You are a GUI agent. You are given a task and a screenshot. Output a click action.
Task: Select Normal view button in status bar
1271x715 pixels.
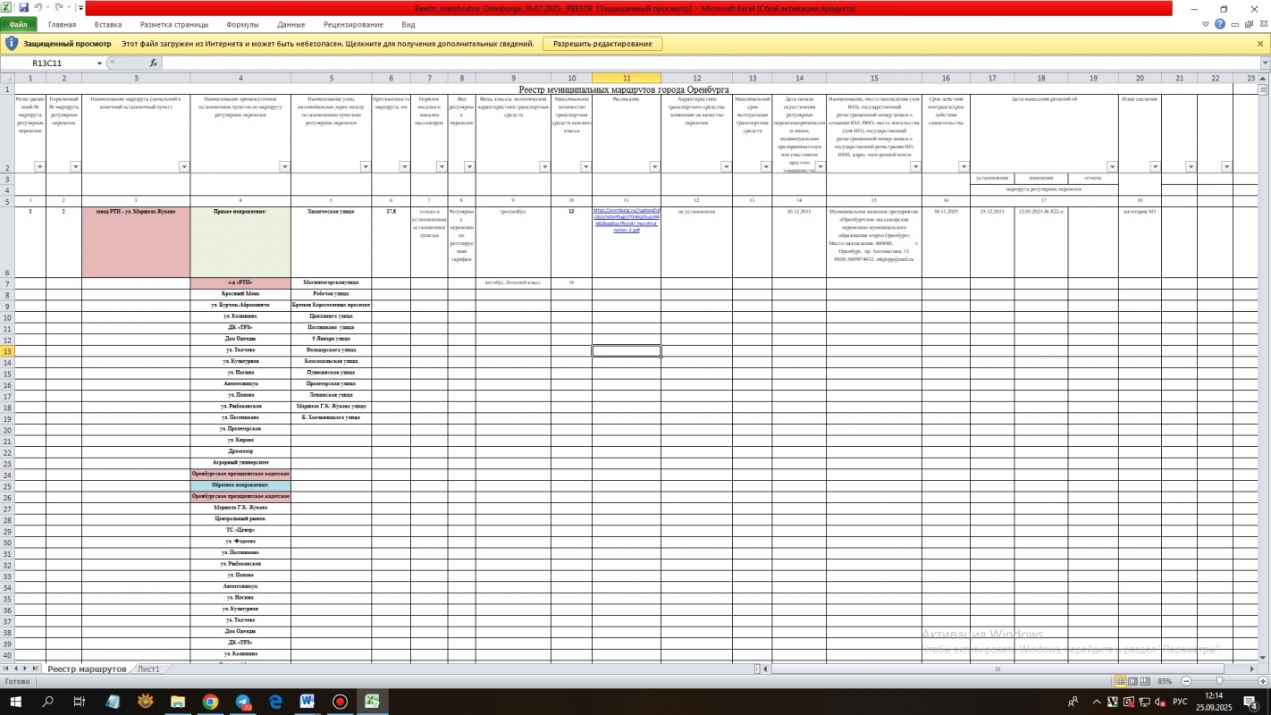[1119, 681]
